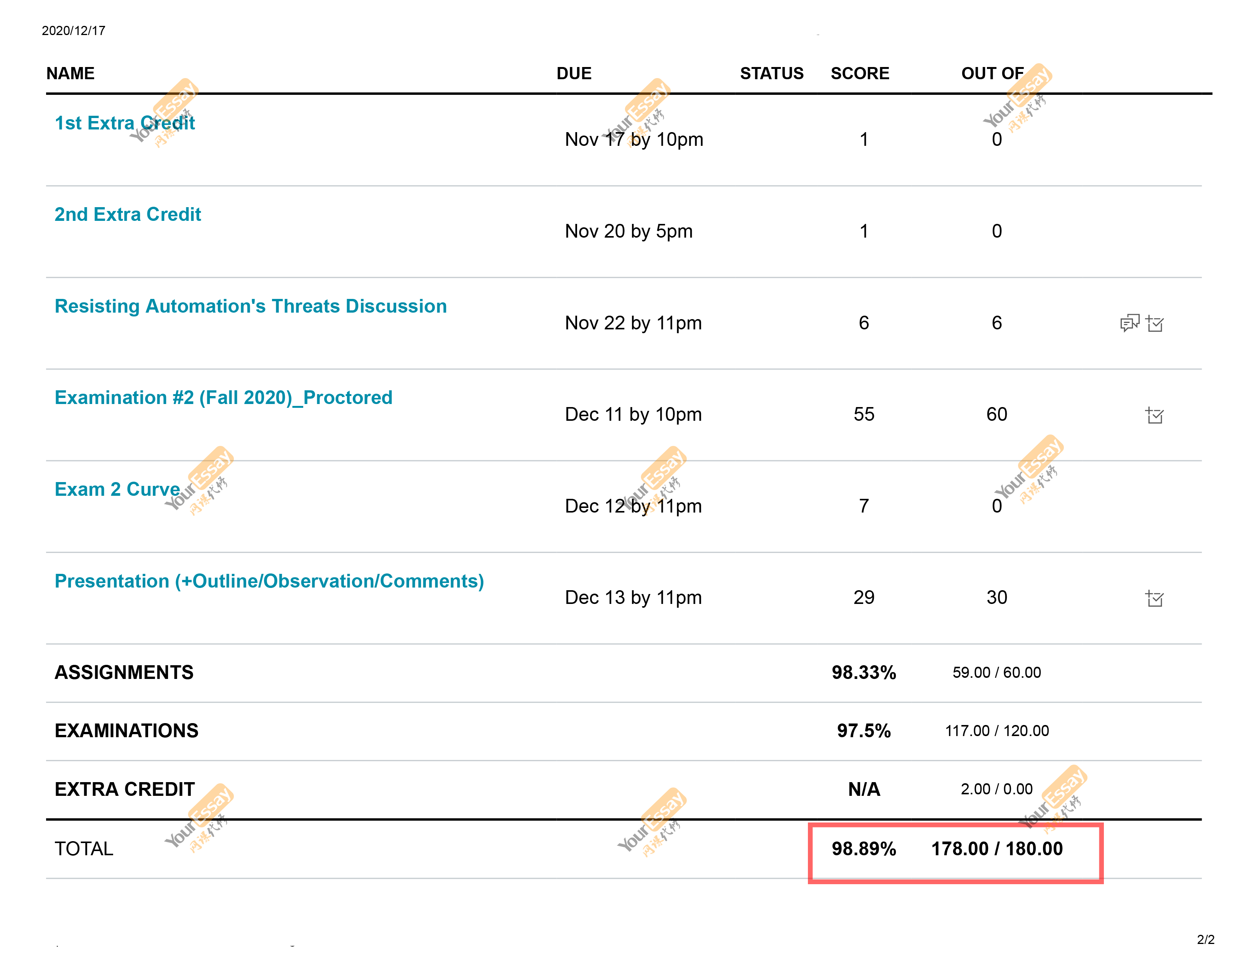Click the highlighted total 98.89% value
1257x971 pixels.
coord(864,849)
